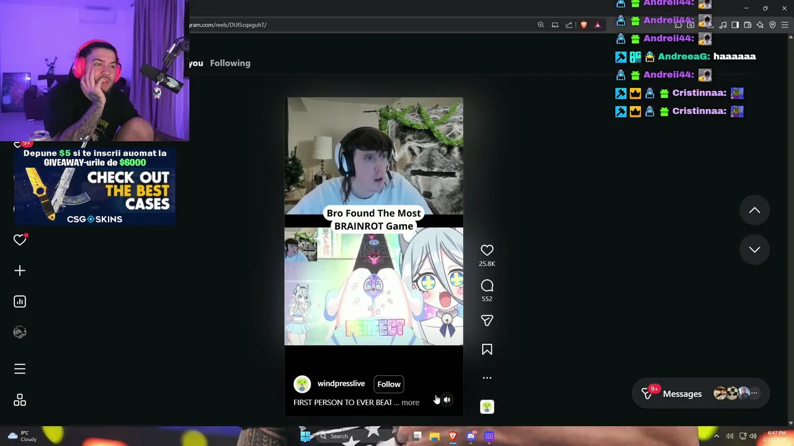Open the reel's audio thumbnail
This screenshot has height=446, width=794.
click(x=487, y=407)
